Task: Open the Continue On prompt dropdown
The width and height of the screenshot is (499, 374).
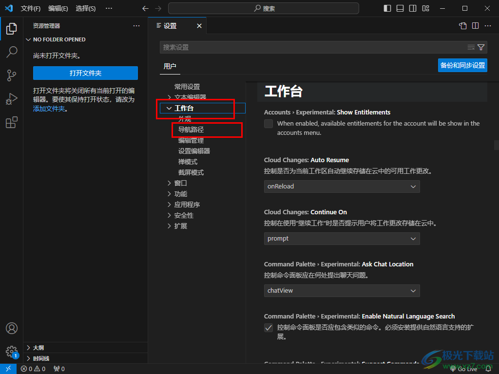Action: point(342,239)
